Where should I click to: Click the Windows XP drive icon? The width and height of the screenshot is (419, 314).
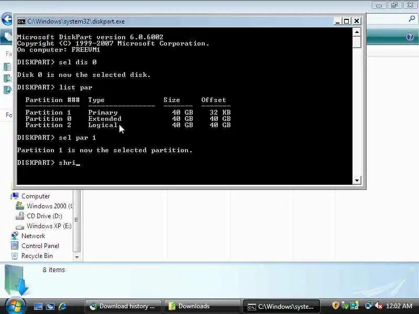point(20,227)
